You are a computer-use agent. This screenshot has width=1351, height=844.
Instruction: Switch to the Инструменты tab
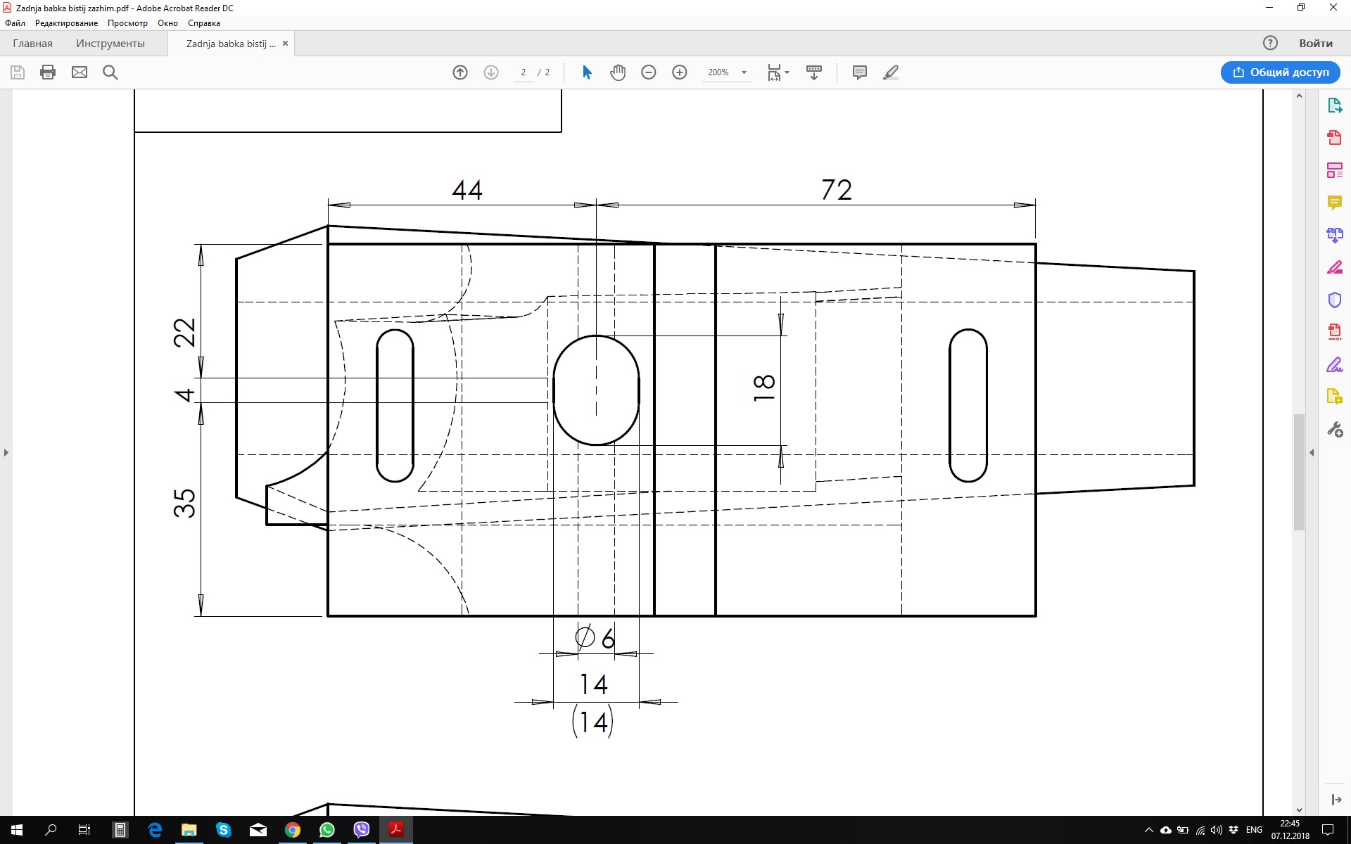(x=110, y=44)
